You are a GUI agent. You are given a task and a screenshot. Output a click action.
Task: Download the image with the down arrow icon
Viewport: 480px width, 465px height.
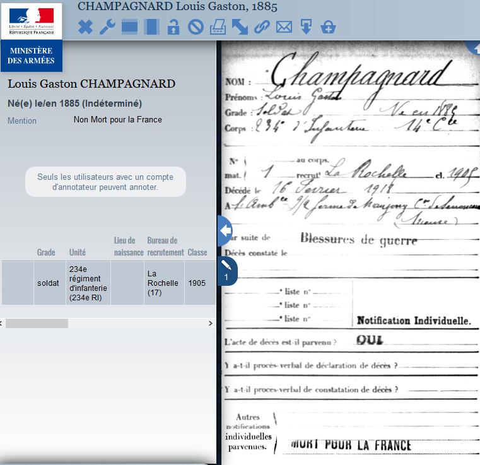coord(306,27)
